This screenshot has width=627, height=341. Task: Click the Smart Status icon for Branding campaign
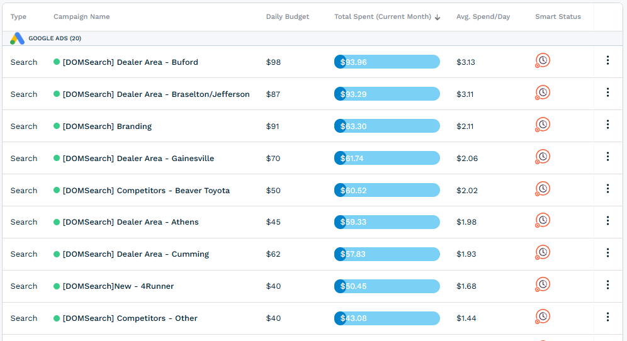[543, 125]
